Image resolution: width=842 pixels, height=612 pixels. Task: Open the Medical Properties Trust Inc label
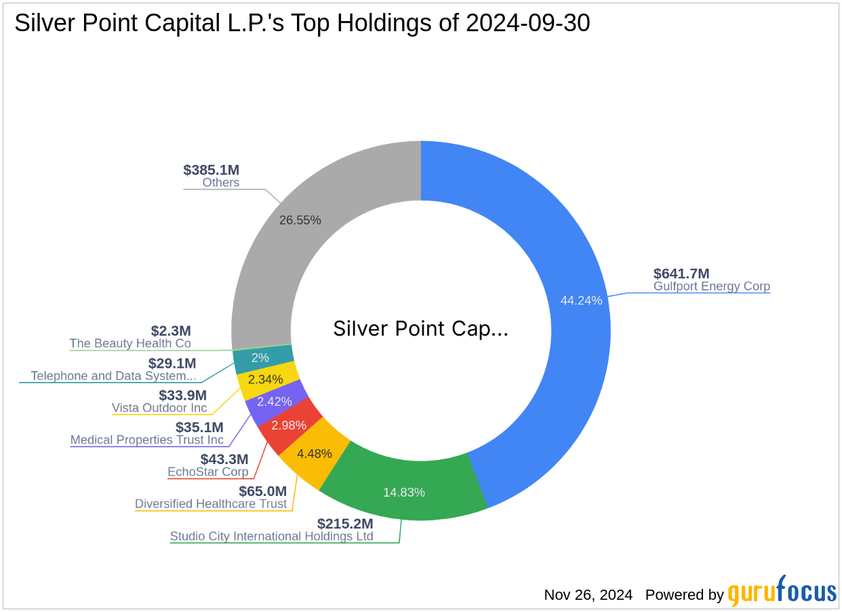pyautogui.click(x=147, y=440)
